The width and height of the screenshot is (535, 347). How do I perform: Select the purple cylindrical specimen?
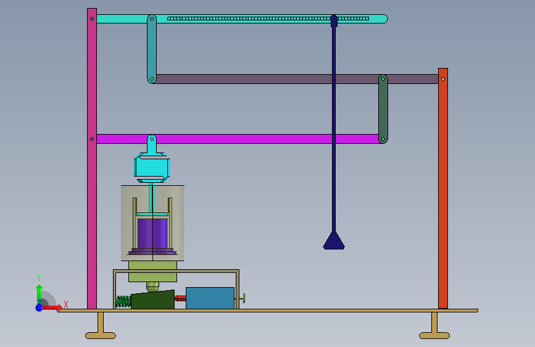(152, 233)
